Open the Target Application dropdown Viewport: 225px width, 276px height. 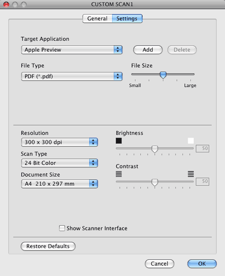[72, 50]
